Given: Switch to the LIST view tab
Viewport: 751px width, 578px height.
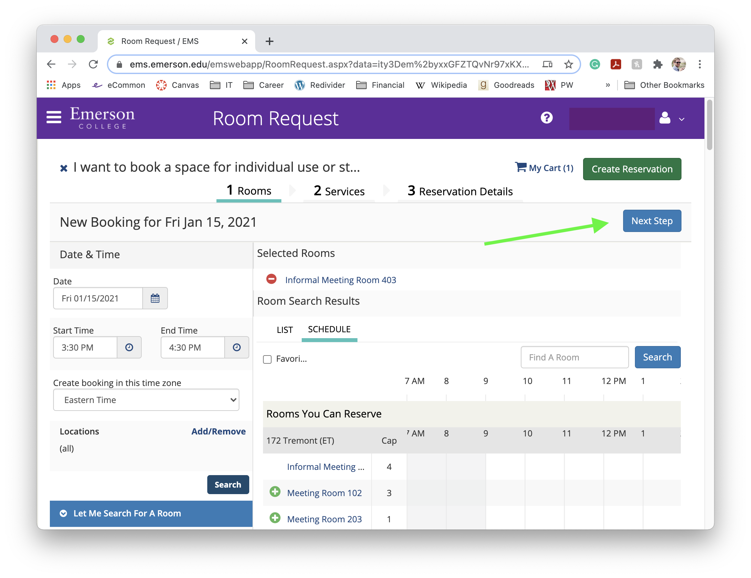Looking at the screenshot, I should [x=285, y=330].
